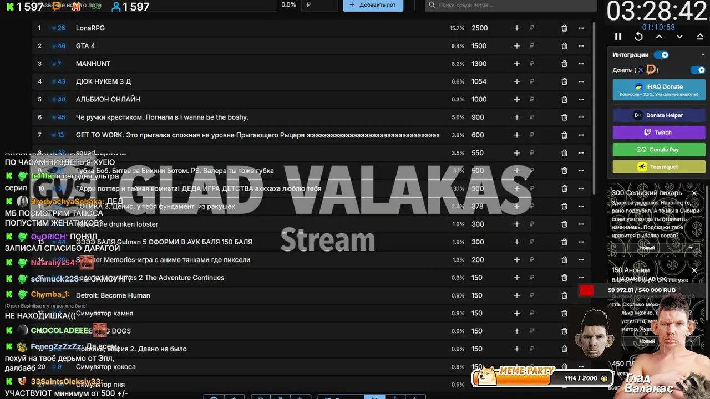Click the 59 972.81 / 540 000 RUB goal bar

[641, 290]
